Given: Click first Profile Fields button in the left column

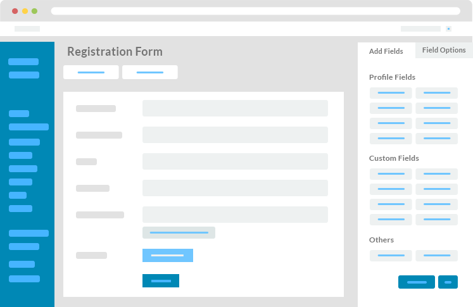Looking at the screenshot, I should pos(391,93).
